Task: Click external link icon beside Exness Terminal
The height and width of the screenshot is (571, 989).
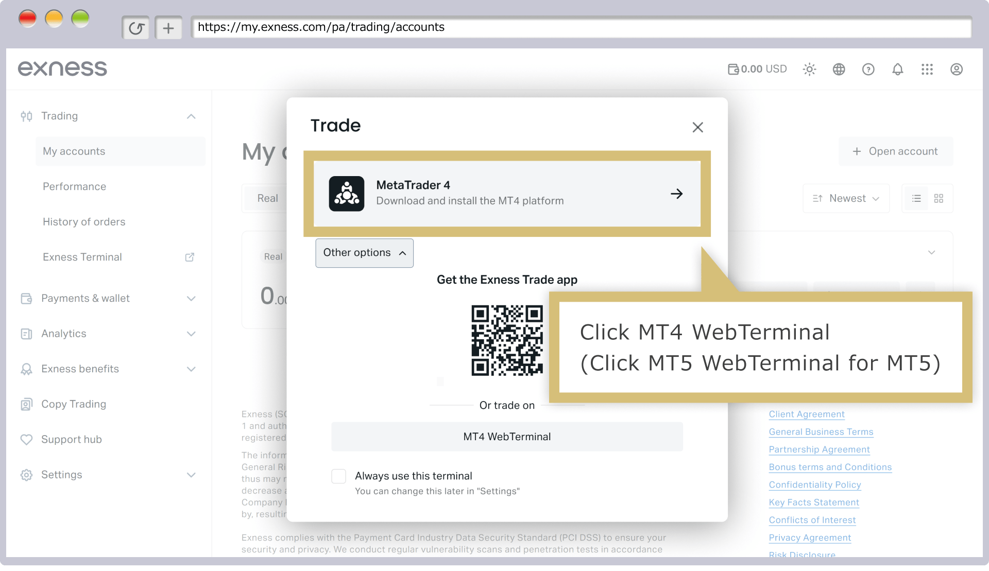Action: [x=190, y=257]
